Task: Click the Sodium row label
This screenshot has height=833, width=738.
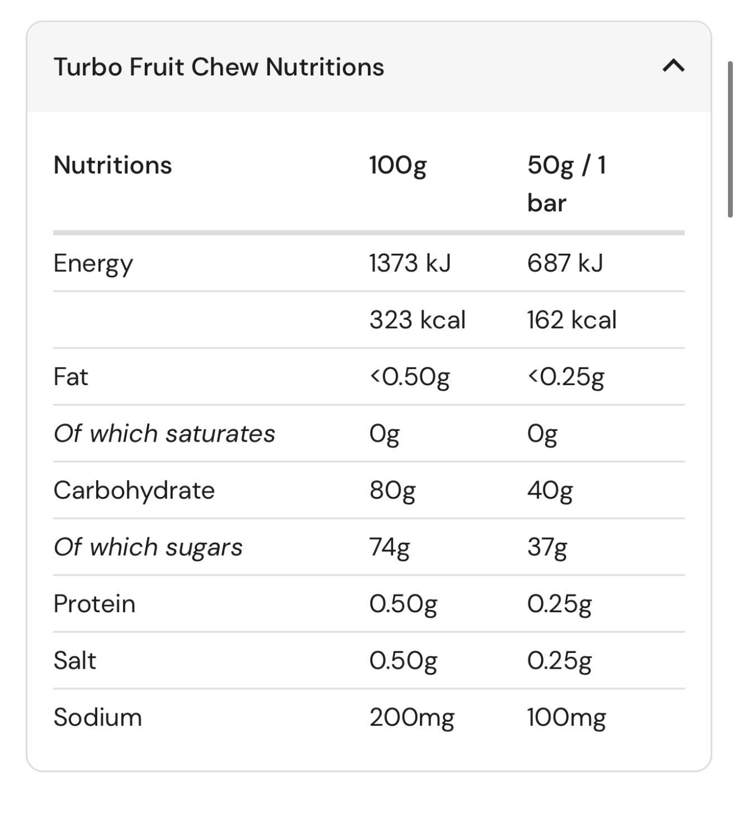Action: point(97,717)
